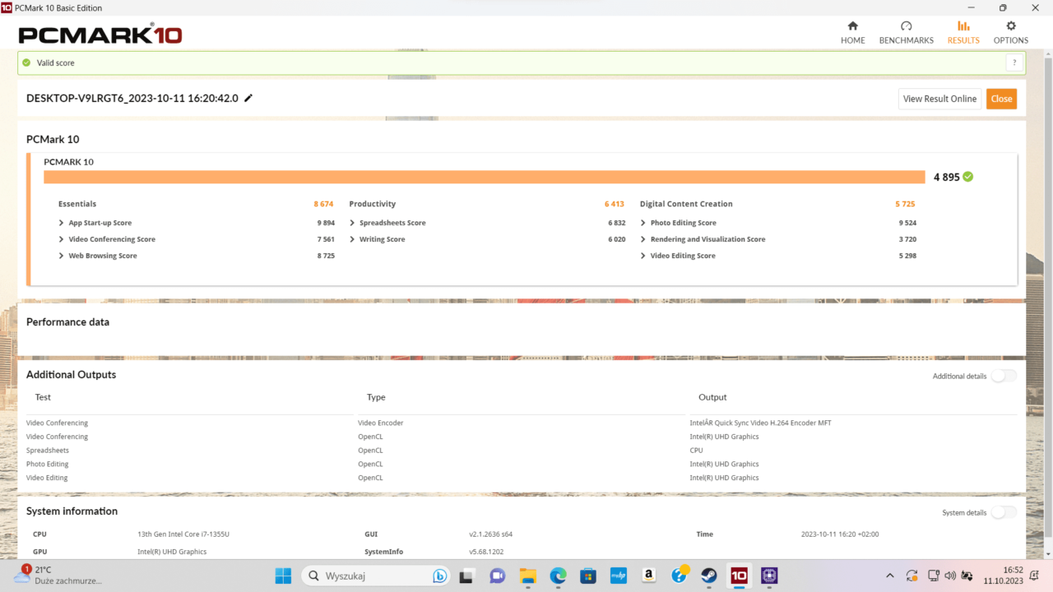Open the Options gear
1053x592 pixels.
(1011, 32)
